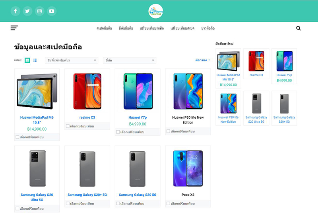
Task: Open the date sort dropdown
Action: tap(72, 60)
